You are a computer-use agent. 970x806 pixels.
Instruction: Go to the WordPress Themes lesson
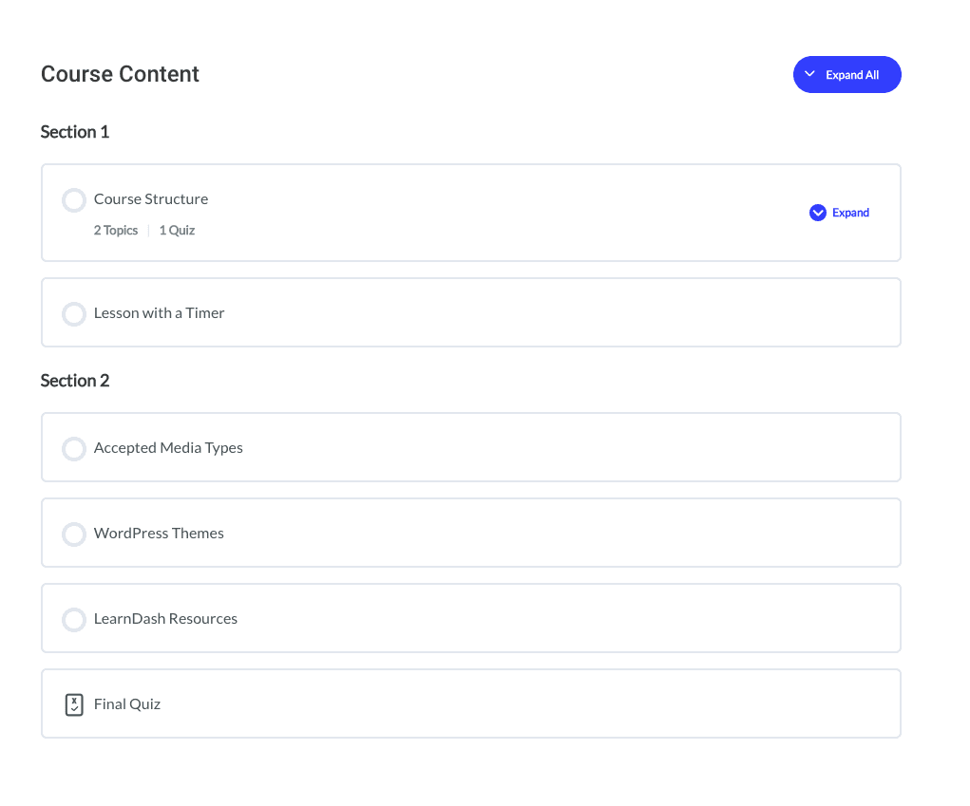tap(159, 534)
